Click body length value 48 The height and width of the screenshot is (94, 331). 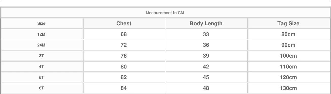click(x=206, y=88)
